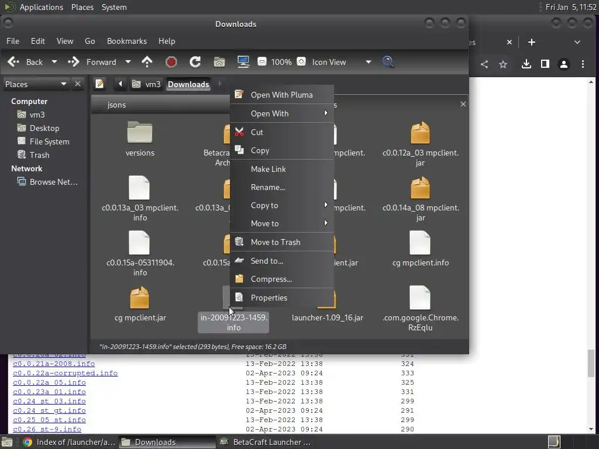The image size is (599, 449).
Task: Bookmark page with Chrome star icon
Action: tap(503, 64)
